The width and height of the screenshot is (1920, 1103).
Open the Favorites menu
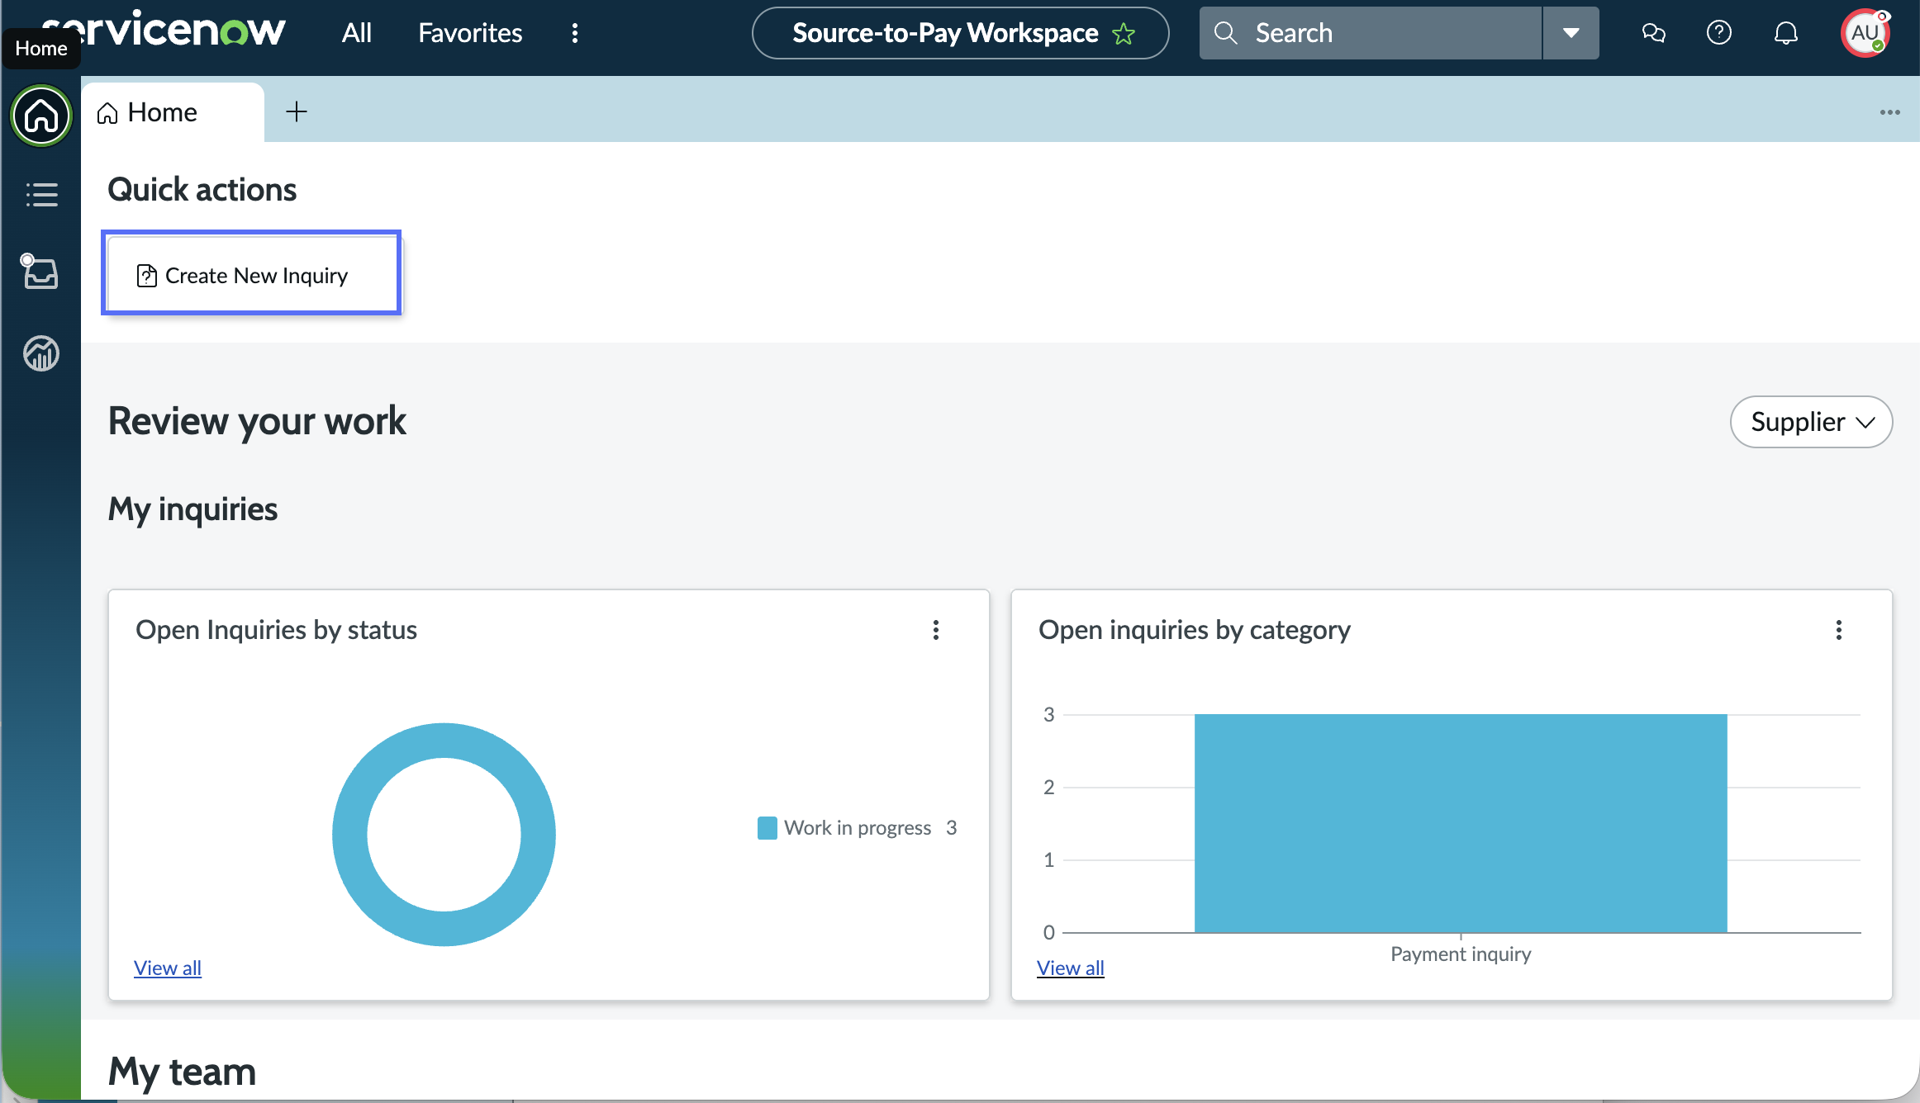click(x=470, y=33)
